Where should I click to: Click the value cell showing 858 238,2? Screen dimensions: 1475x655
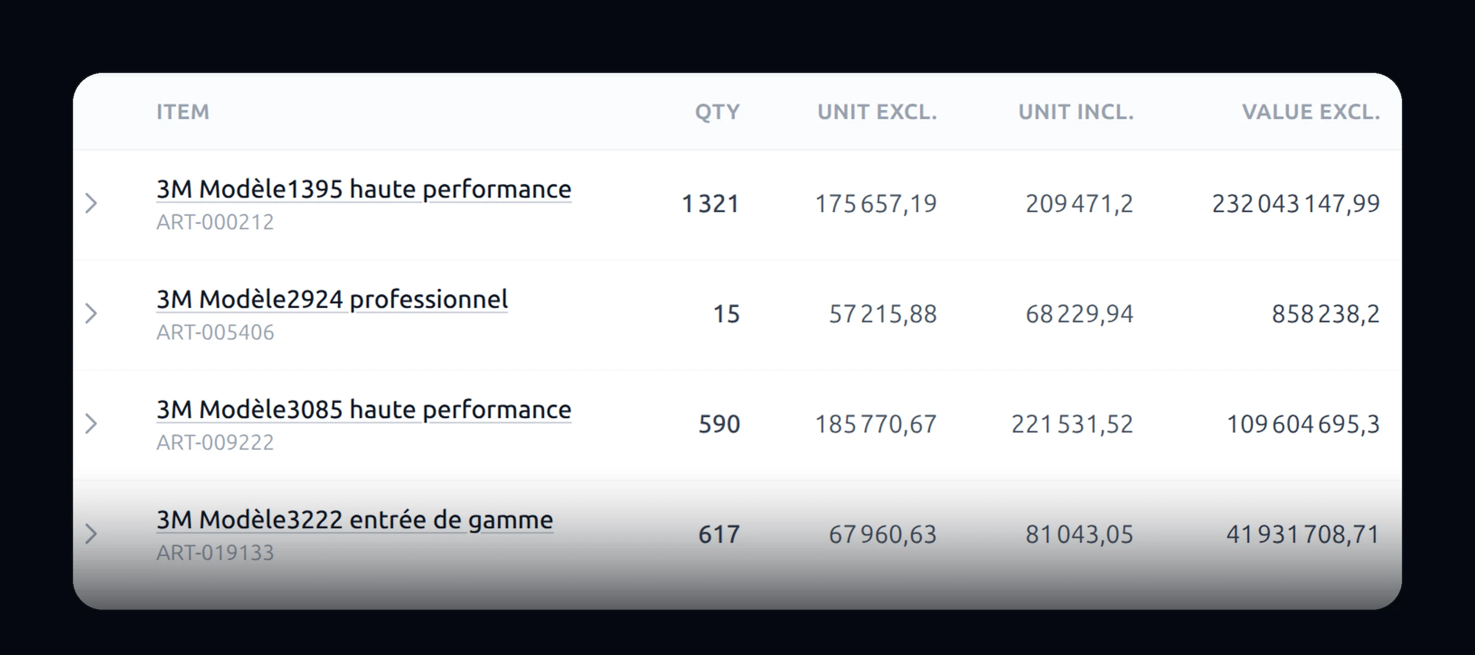point(1326,314)
